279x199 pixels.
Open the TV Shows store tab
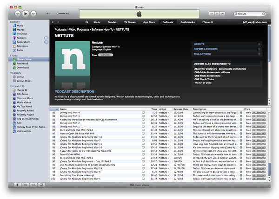(x=130, y=22)
